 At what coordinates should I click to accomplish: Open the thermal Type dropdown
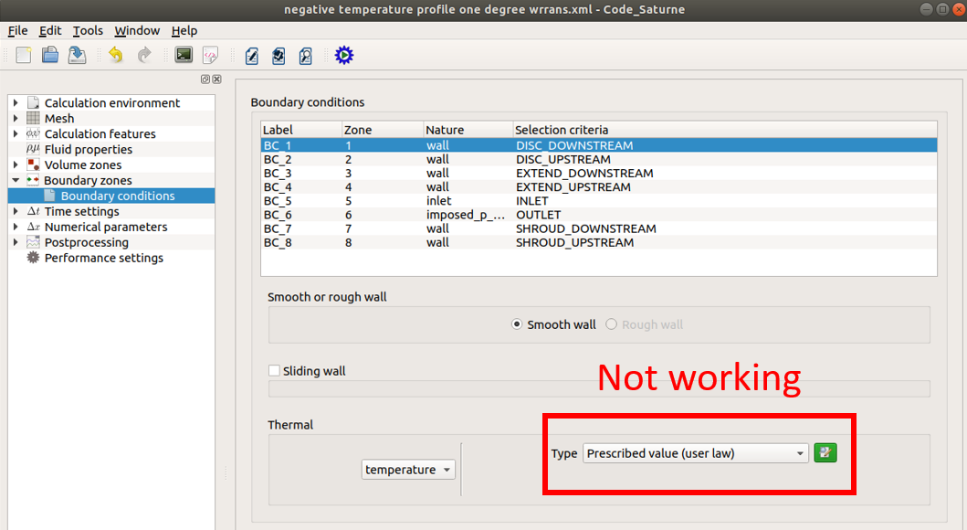(695, 453)
